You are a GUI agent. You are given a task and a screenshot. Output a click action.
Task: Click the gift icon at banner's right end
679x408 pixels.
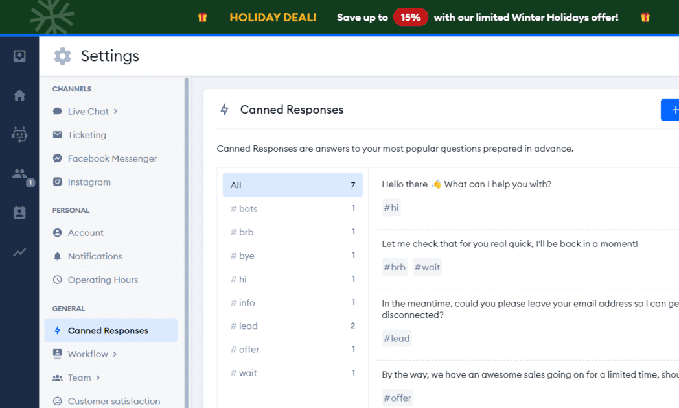645,18
